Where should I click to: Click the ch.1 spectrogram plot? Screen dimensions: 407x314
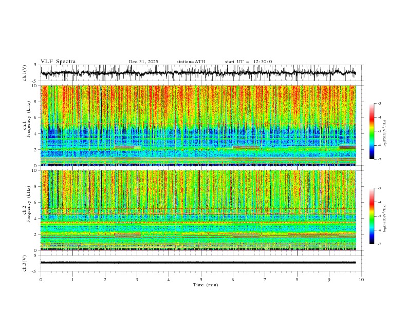point(198,125)
